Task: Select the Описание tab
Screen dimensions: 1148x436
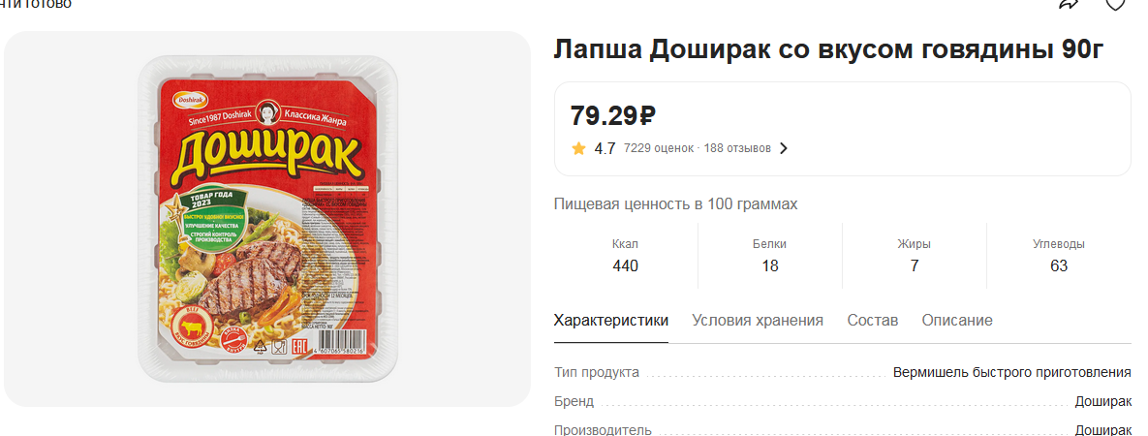Action: (957, 321)
